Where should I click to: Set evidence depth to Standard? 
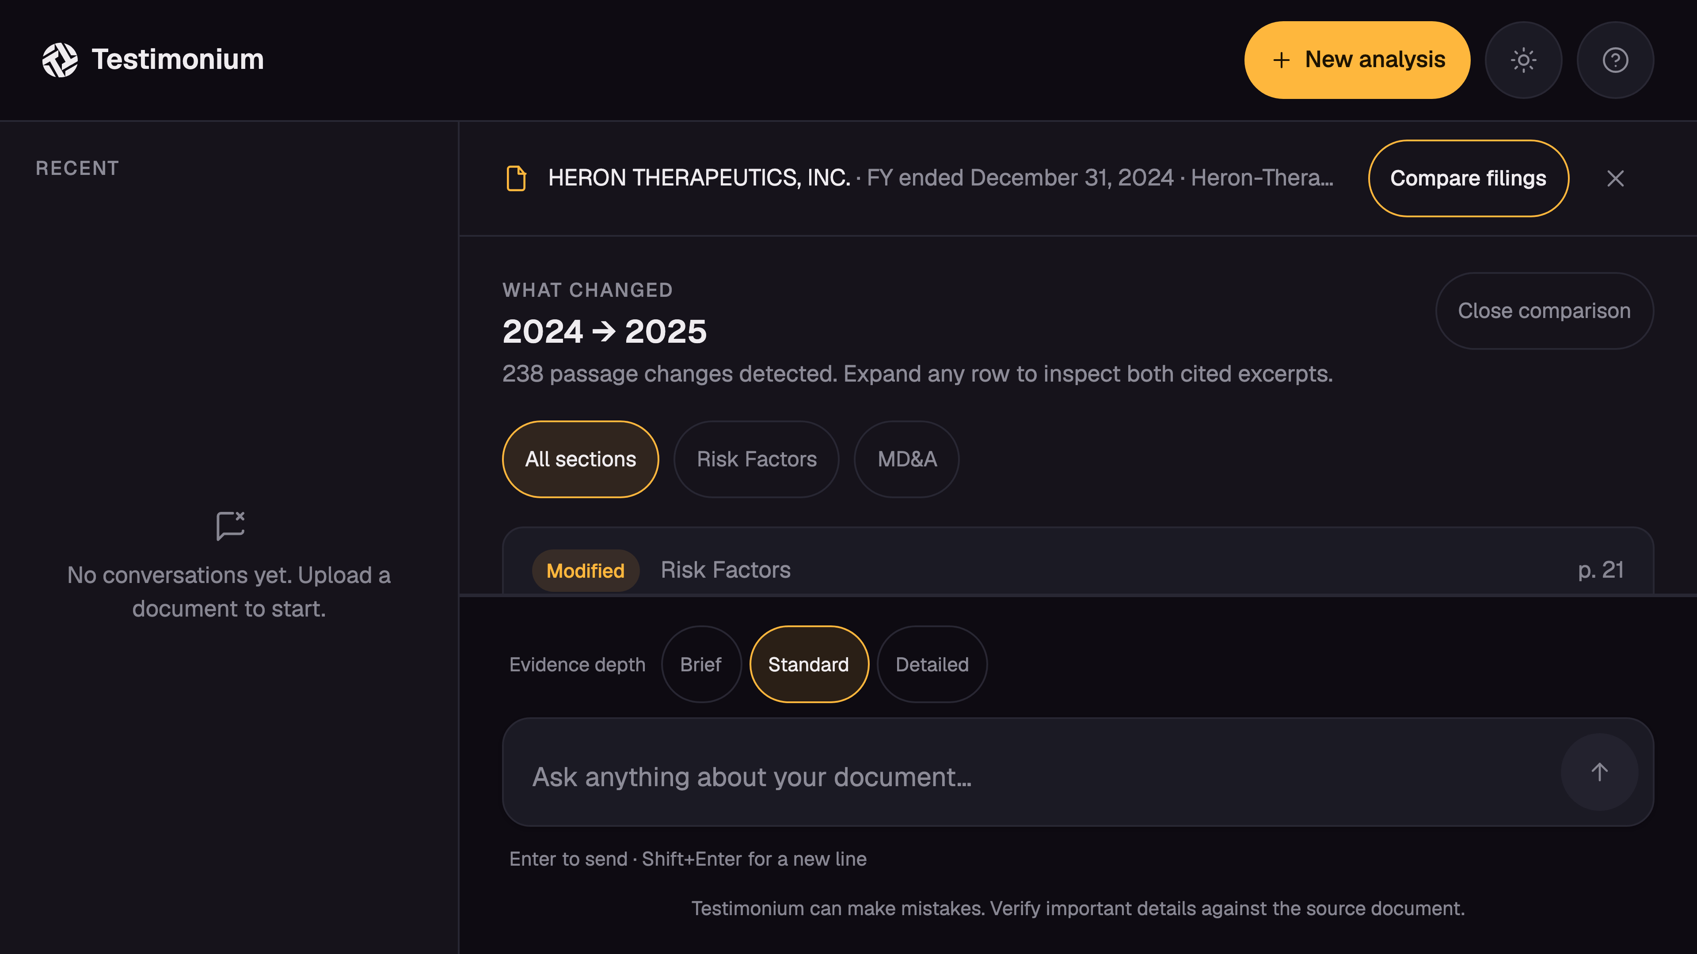click(809, 664)
